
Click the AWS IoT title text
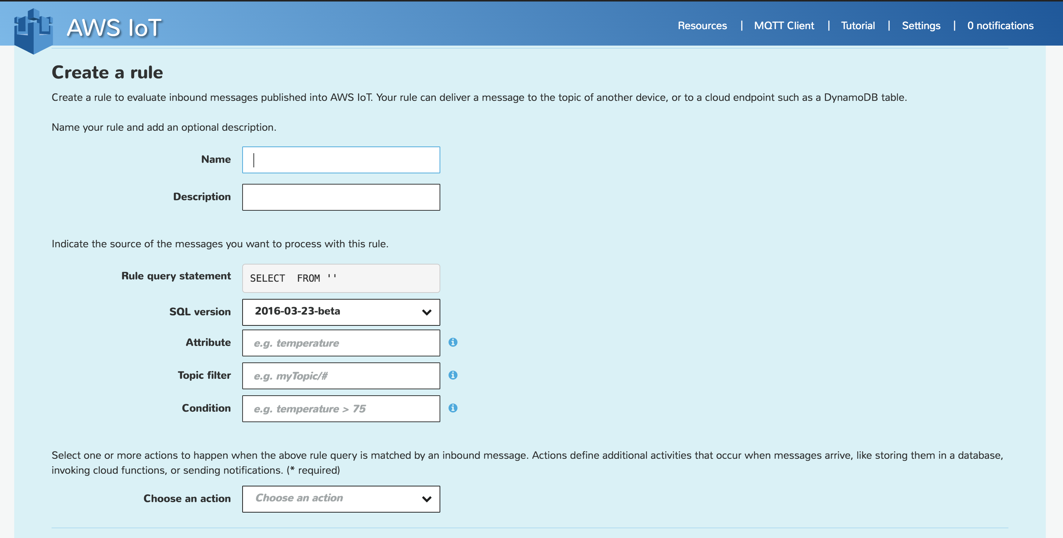coord(114,28)
